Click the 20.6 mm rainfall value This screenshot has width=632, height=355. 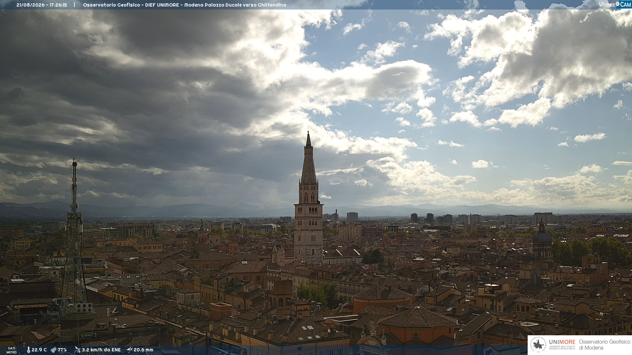click(144, 350)
